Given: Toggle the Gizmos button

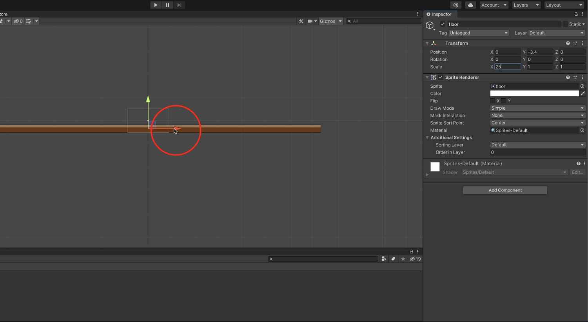Looking at the screenshot, I should 328,21.
